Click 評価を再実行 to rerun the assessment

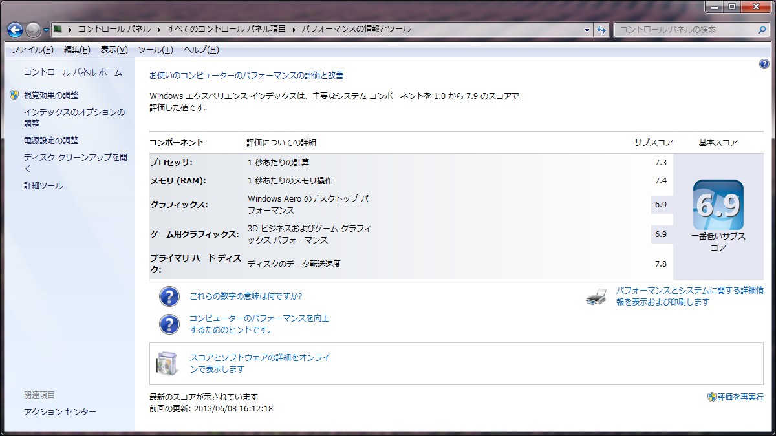pos(740,397)
